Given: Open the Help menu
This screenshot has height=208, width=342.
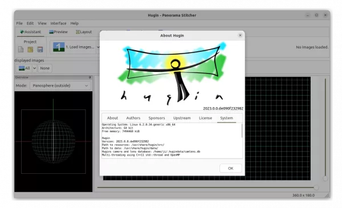Looking at the screenshot, I should (74, 23).
